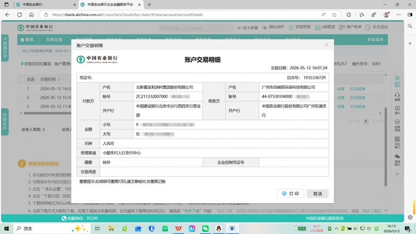416x234 pixels.
Task: Show hidden system tray icons
Action: click(336, 229)
